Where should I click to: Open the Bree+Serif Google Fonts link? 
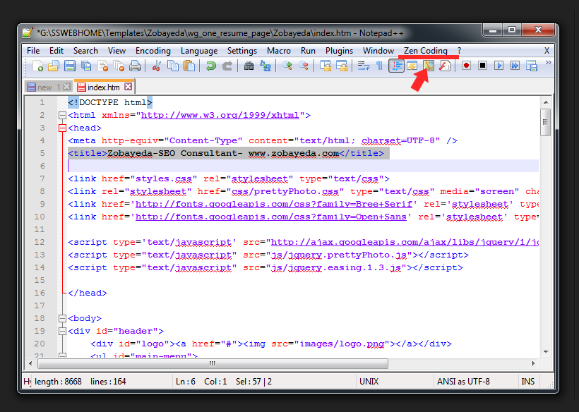[274, 204]
